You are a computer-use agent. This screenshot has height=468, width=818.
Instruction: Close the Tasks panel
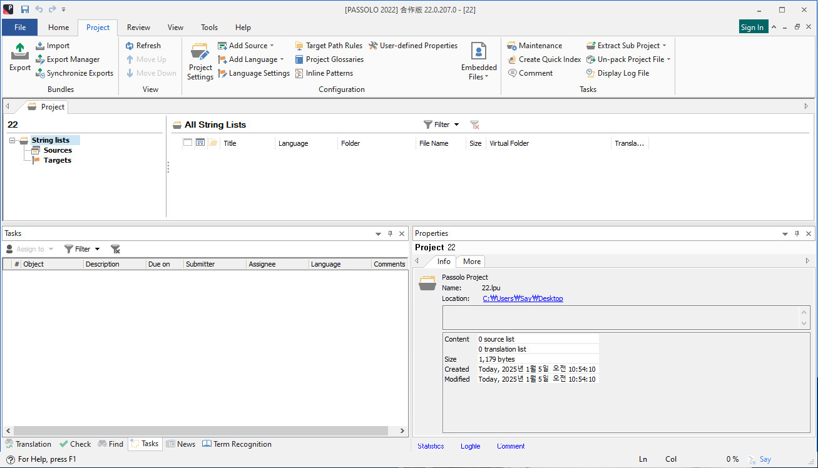point(402,233)
